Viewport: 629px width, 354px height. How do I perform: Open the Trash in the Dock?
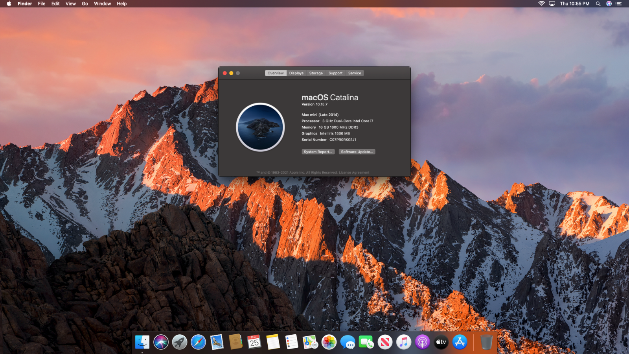pos(486,342)
